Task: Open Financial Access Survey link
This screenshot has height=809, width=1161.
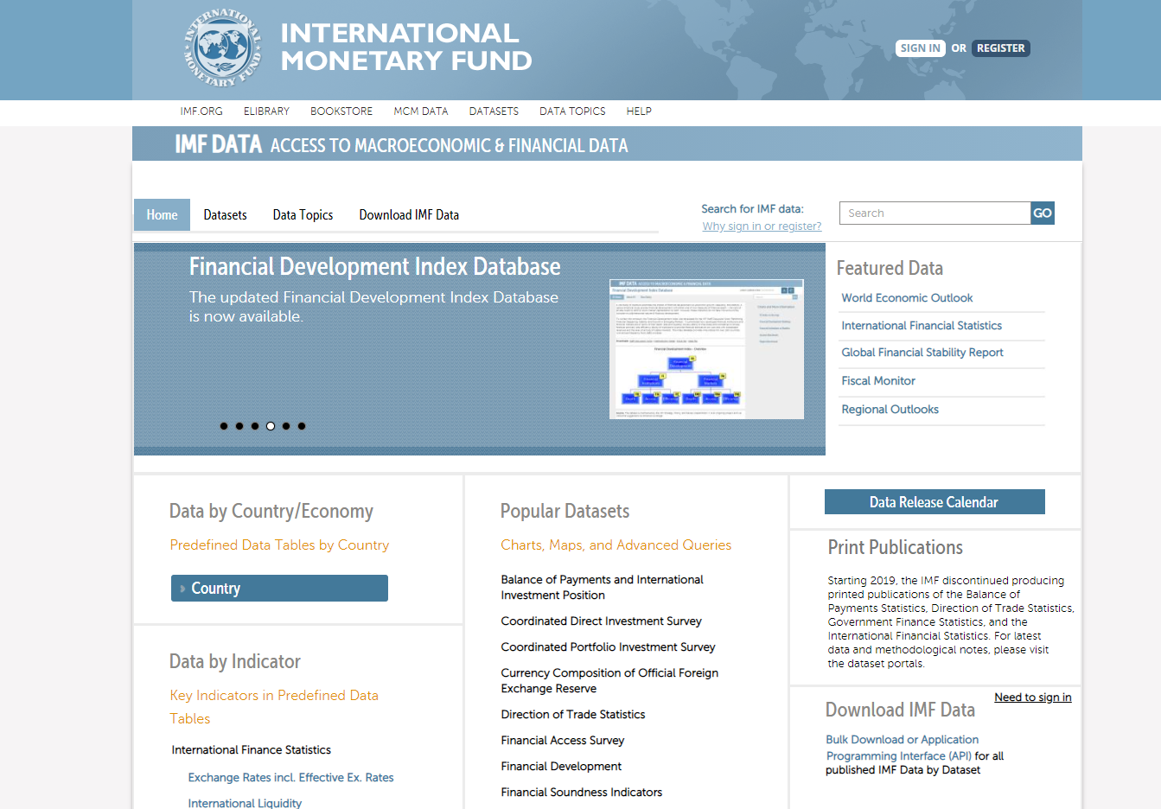Action: point(563,741)
